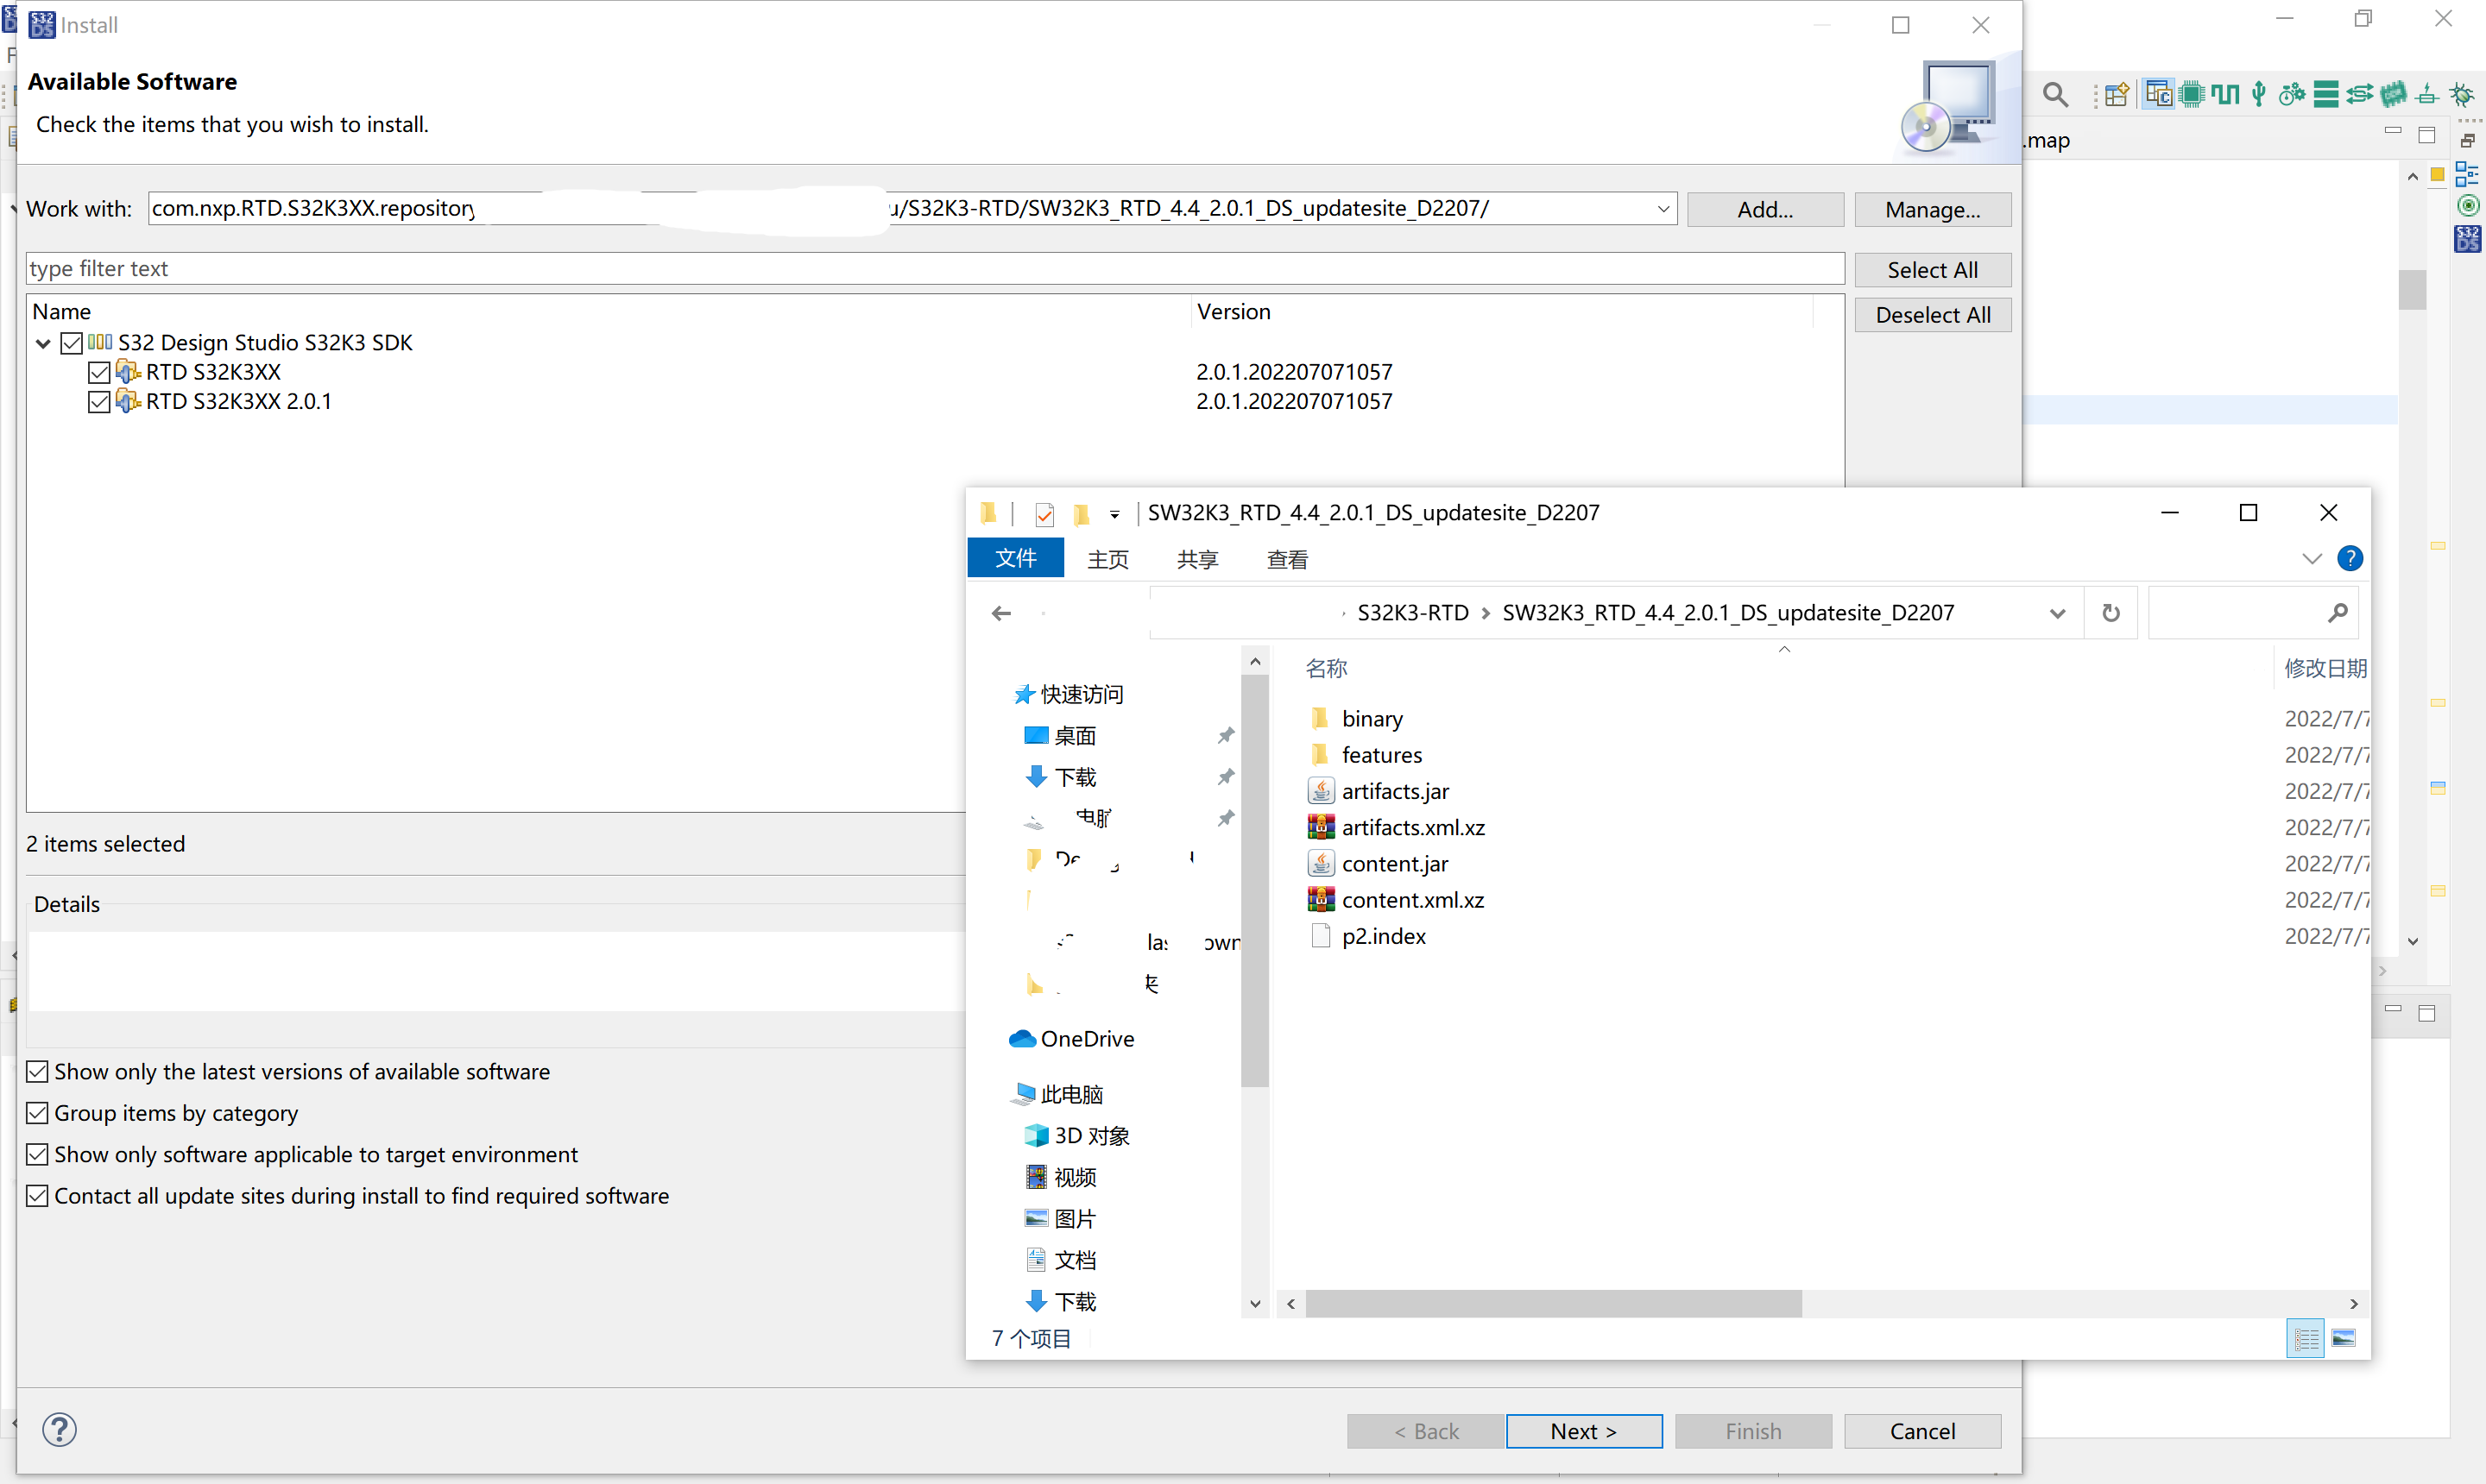Open the Work with repository dropdown
The height and width of the screenshot is (1484, 2486).
click(x=1663, y=208)
